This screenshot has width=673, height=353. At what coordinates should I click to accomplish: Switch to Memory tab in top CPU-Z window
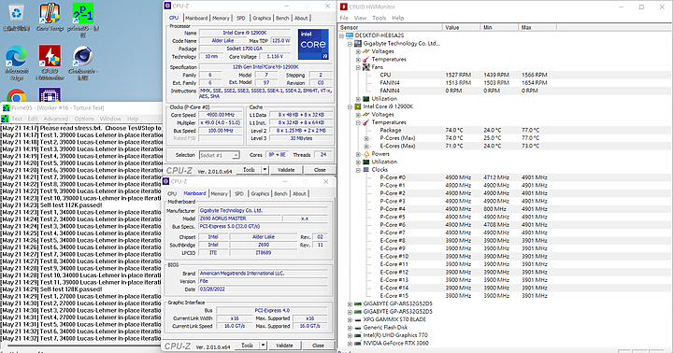[x=221, y=18]
